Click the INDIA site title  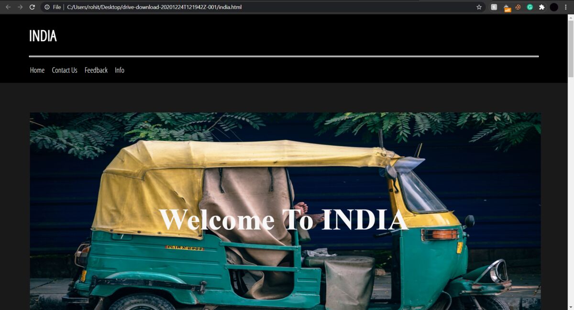pos(43,36)
